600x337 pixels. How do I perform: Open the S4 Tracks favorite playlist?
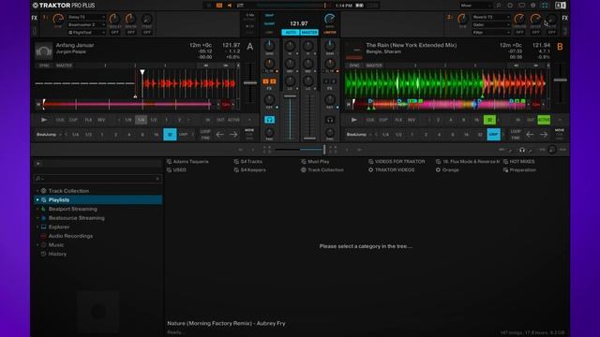[x=247, y=162]
